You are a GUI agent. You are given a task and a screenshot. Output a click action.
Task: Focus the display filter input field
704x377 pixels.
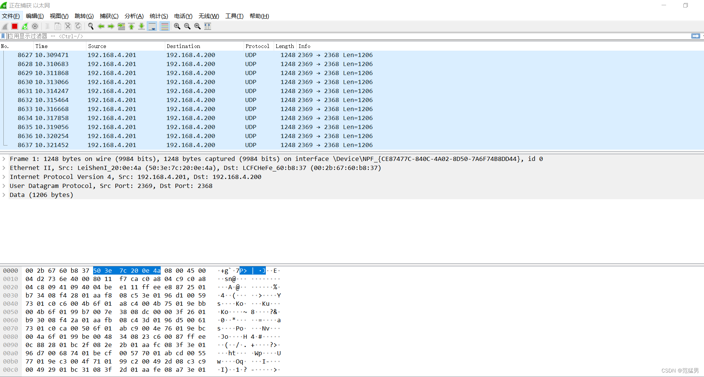coord(348,36)
